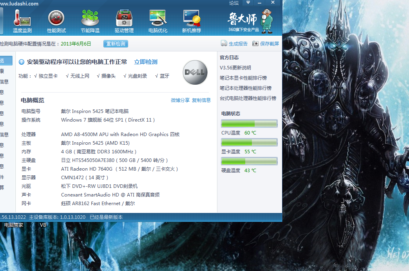Viewport: 409px width, 271px height.
Task: Open 台式电脑处理器性能排行榜 ranking
Action: point(248,98)
